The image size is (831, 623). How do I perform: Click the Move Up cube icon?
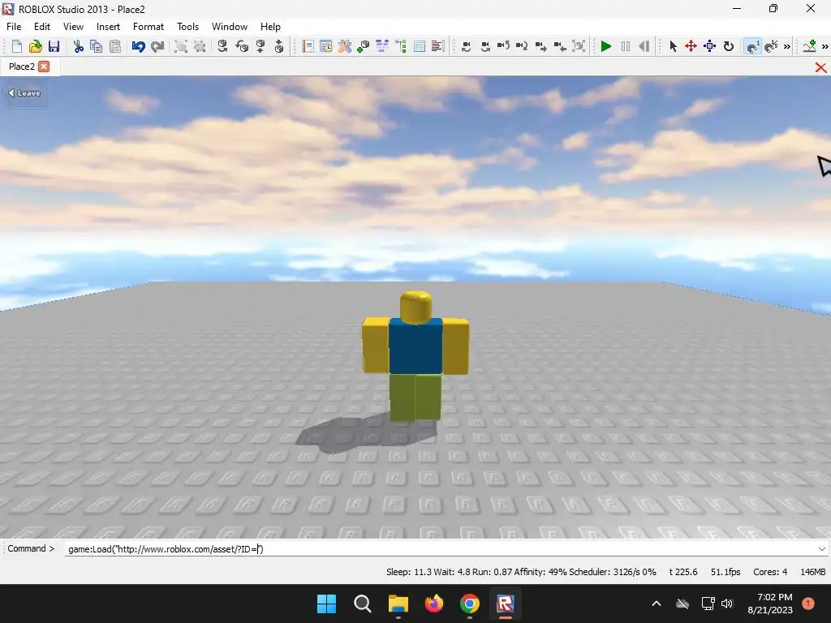(x=260, y=46)
